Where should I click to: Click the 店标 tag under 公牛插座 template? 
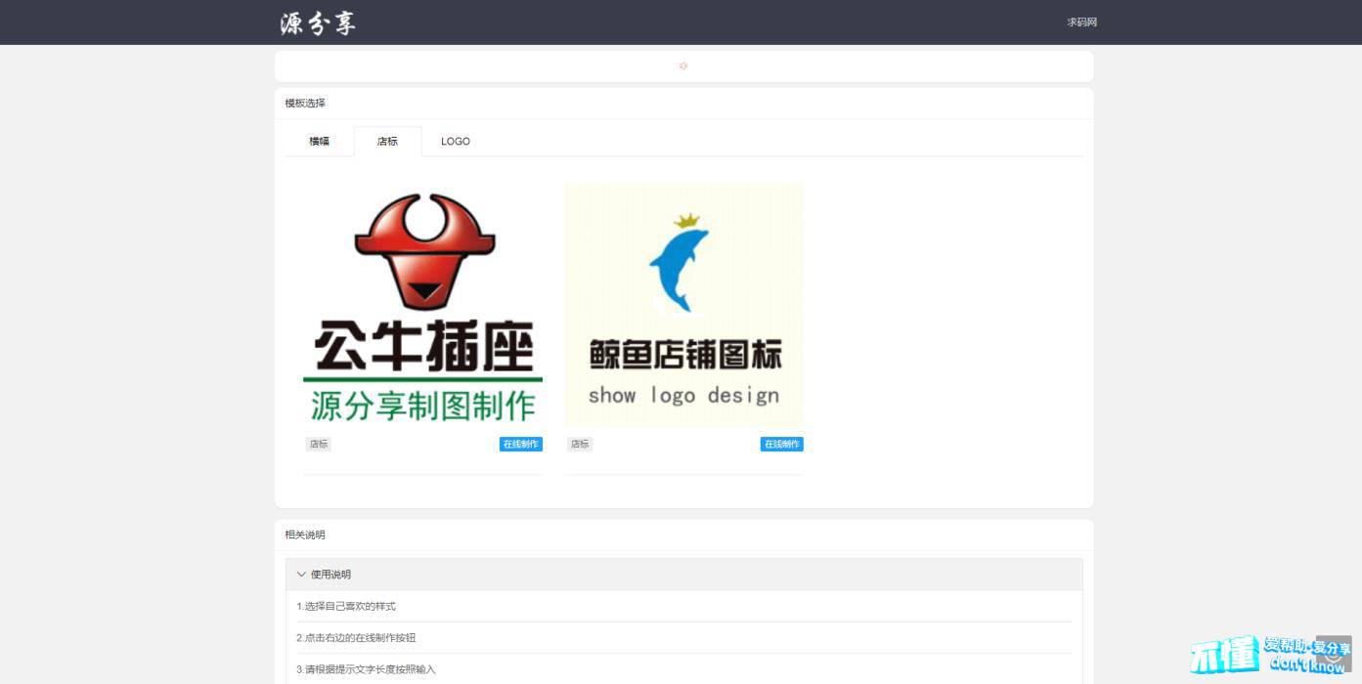[x=319, y=445]
